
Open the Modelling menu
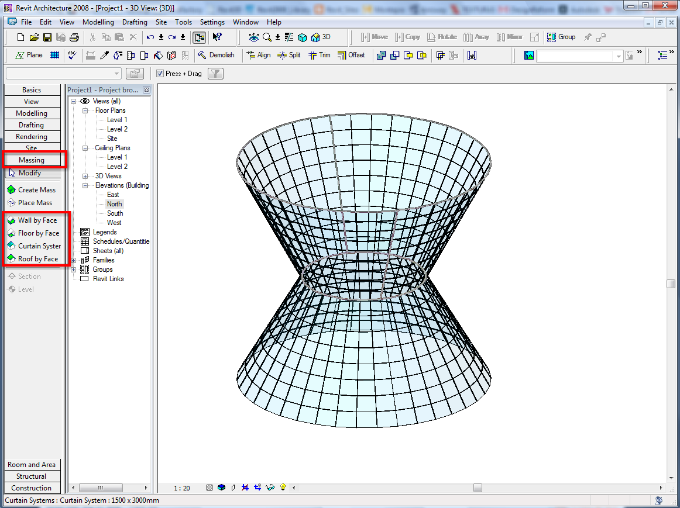pos(98,22)
